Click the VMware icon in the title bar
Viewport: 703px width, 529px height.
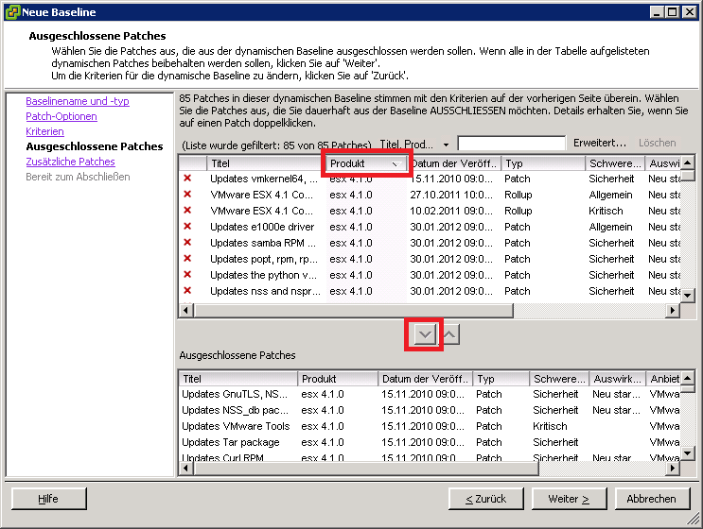click(11, 11)
